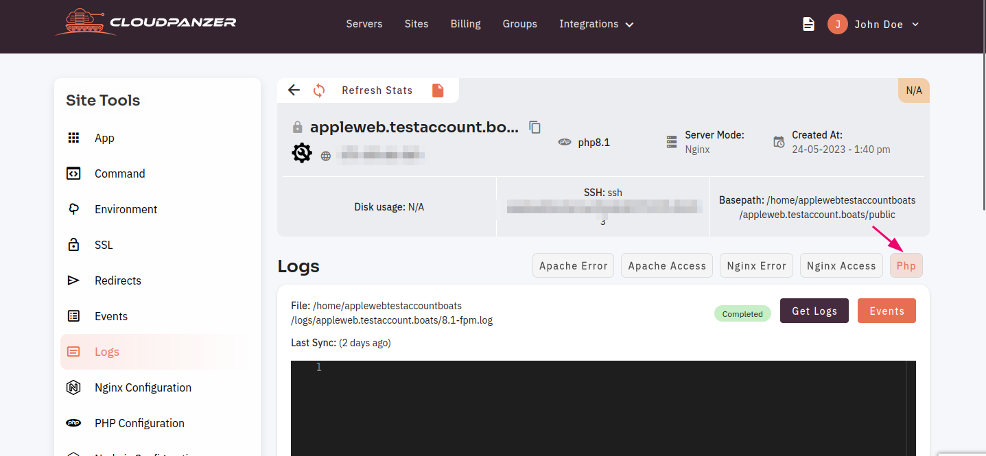Screen dimensions: 986x456
Task: Open Command in Site Tools
Action: 157,173
